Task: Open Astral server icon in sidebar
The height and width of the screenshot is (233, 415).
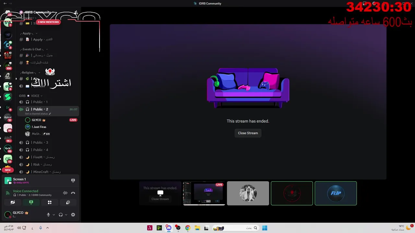Action: tap(8, 118)
